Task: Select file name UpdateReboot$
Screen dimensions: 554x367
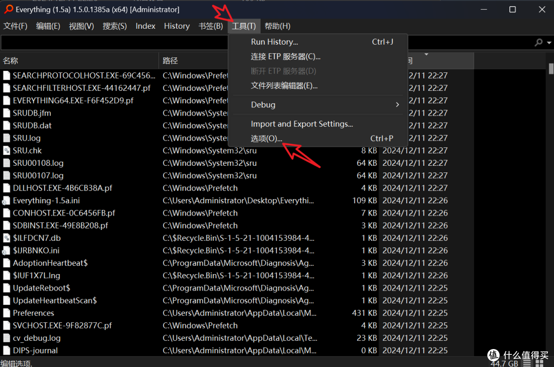Action: (42, 288)
